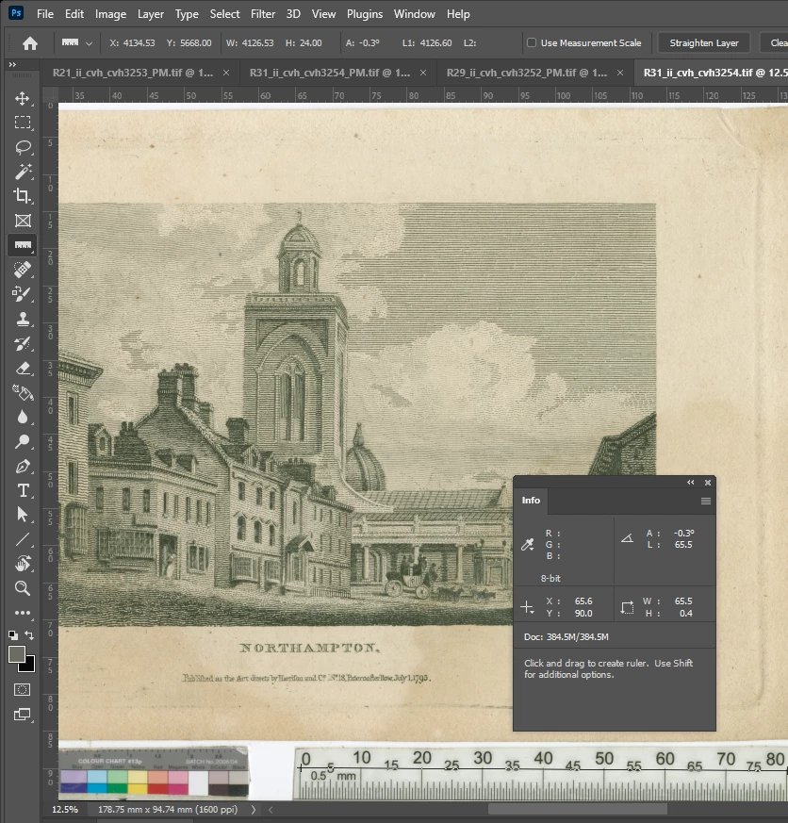
Task: Open the Filter menu
Action: coord(263,14)
